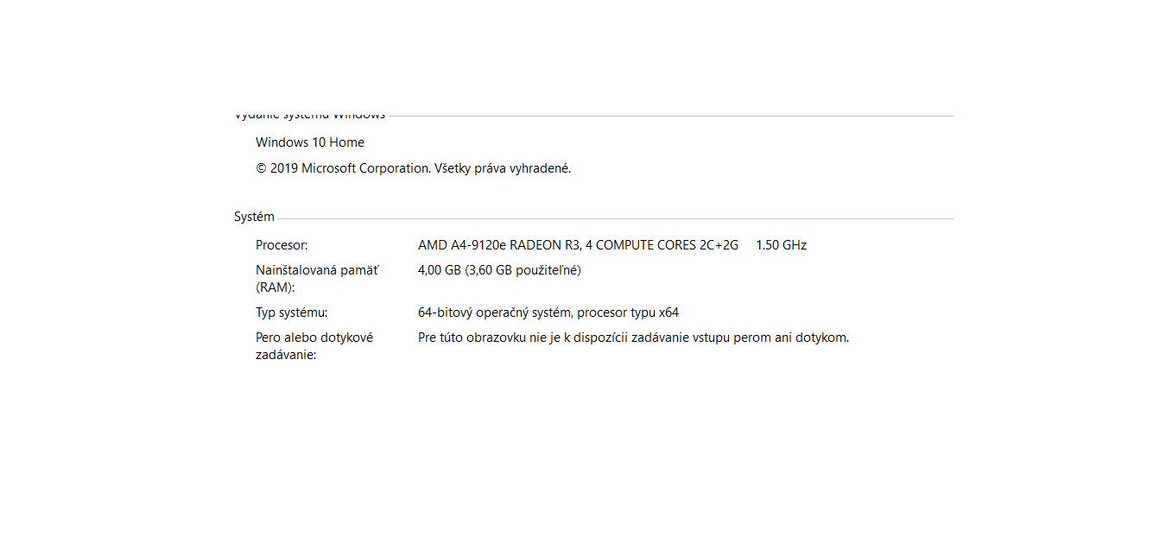Click the "Systém" section heading
The height and width of the screenshot is (543, 1166).
tap(254, 217)
